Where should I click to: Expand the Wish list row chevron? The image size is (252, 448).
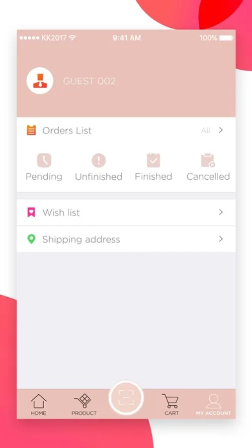tap(221, 212)
